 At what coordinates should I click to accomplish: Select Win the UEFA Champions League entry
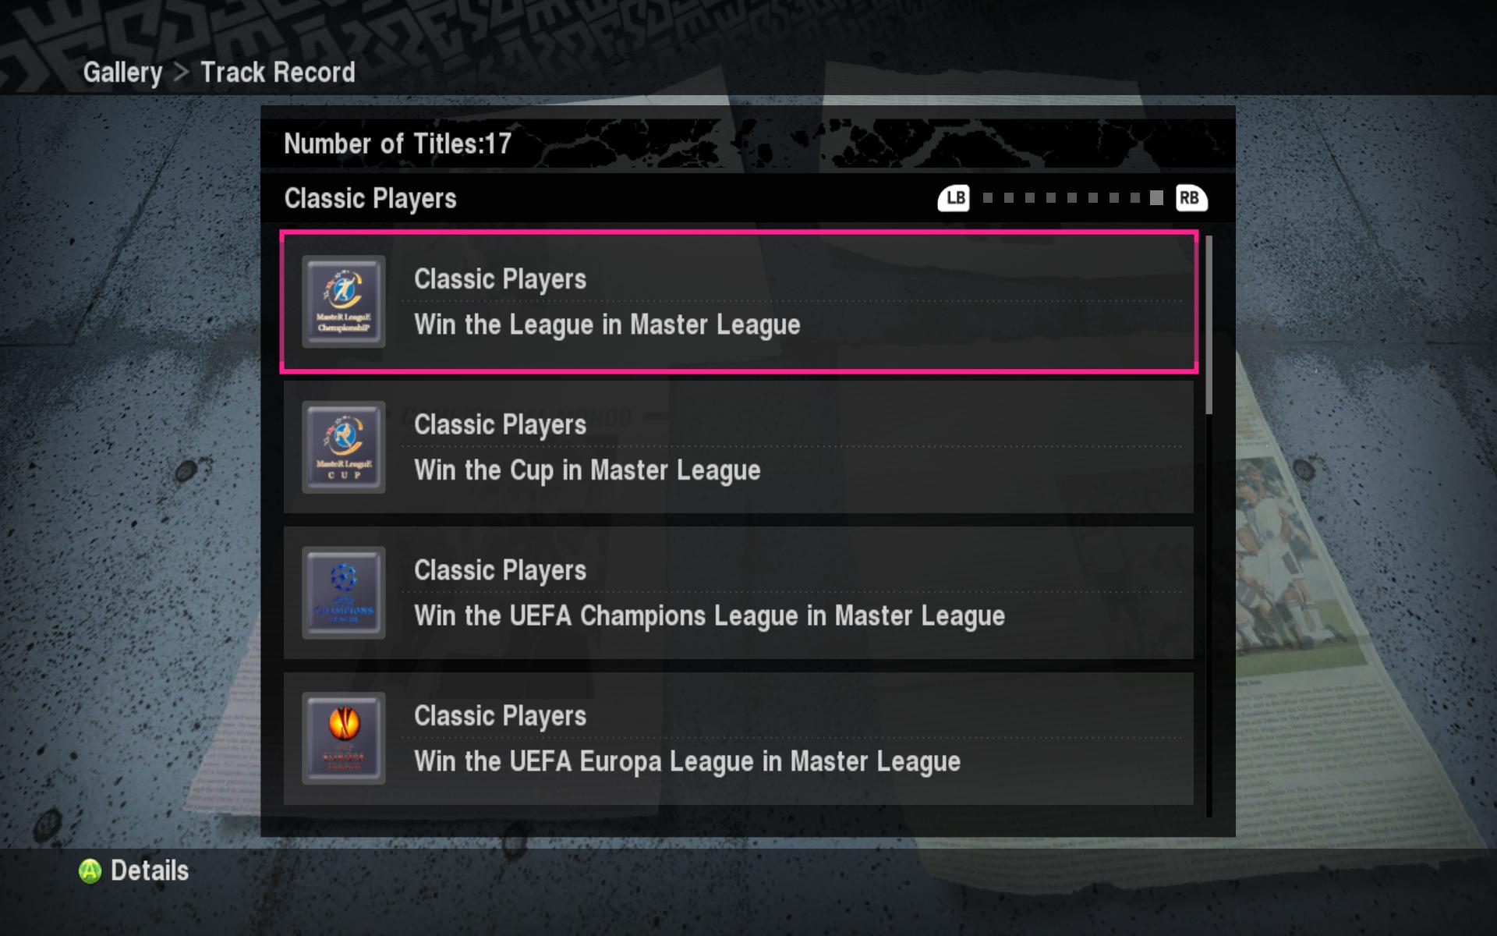pos(738,593)
